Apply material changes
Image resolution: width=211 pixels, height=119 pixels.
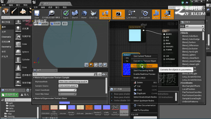click(66, 15)
